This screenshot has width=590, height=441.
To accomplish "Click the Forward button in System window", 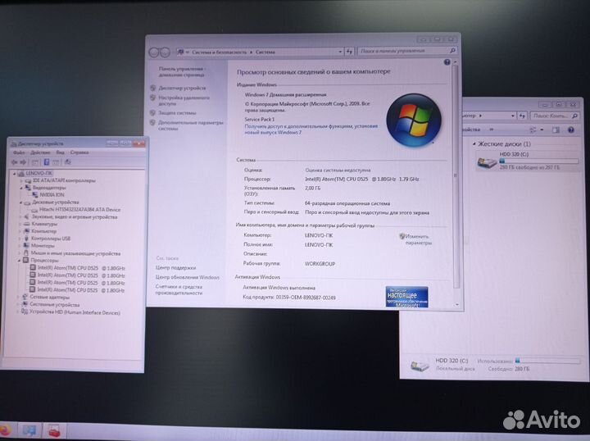I will click(x=166, y=52).
